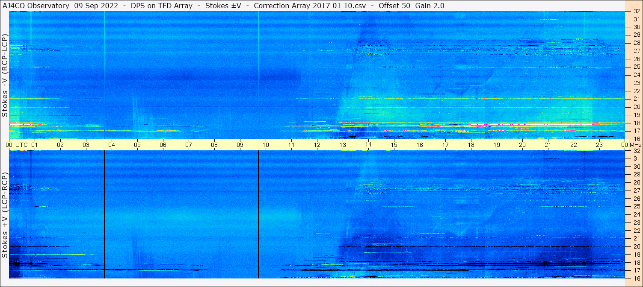Select the 19 hour tick on time axis

pyautogui.click(x=497, y=145)
